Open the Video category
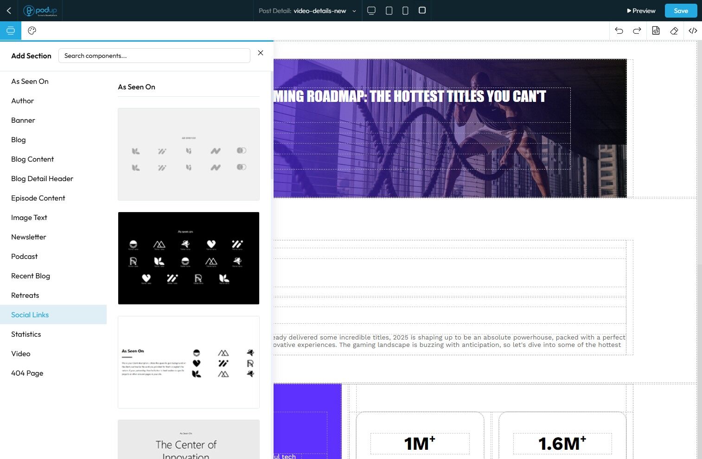Screen dimensions: 702x459 point(53,354)
